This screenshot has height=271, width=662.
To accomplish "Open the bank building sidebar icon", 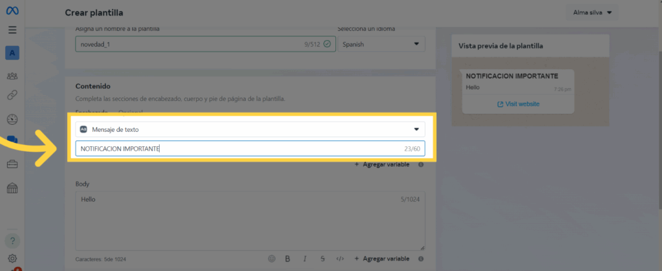I will pos(12,188).
